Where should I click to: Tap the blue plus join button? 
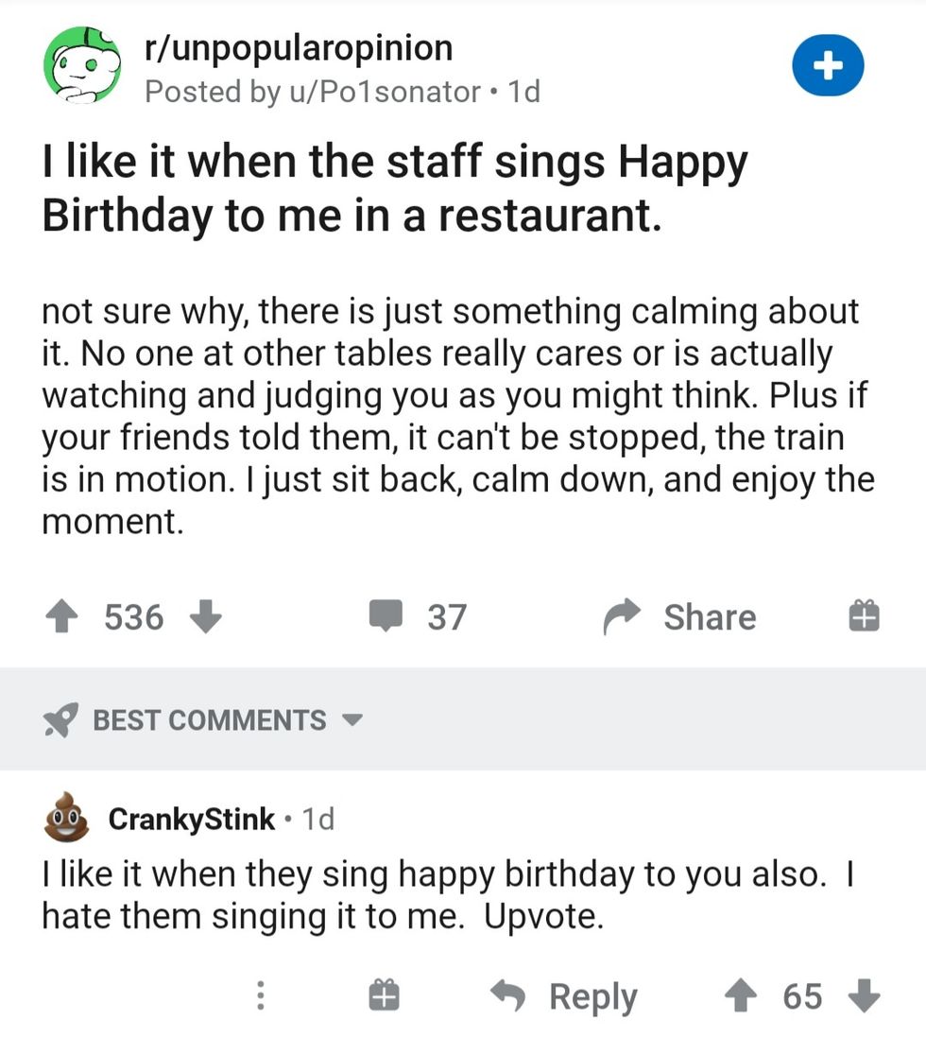pos(828,66)
